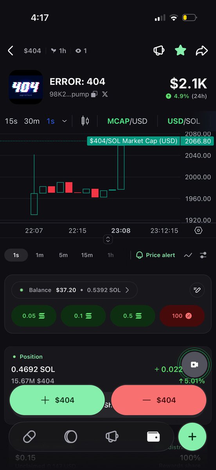Select the 30m chart interval

32,121
